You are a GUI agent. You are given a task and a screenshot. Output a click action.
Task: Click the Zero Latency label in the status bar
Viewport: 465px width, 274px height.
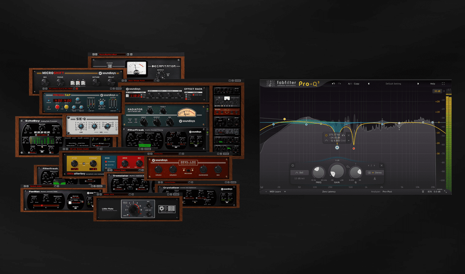(x=329, y=192)
